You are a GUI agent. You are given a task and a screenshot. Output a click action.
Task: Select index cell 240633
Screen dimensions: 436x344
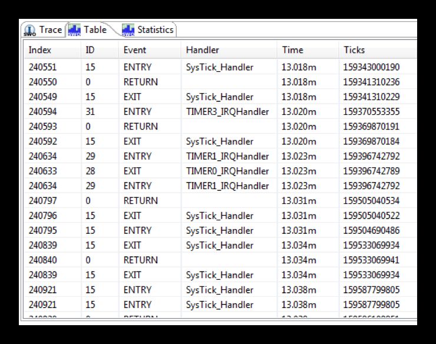click(42, 171)
